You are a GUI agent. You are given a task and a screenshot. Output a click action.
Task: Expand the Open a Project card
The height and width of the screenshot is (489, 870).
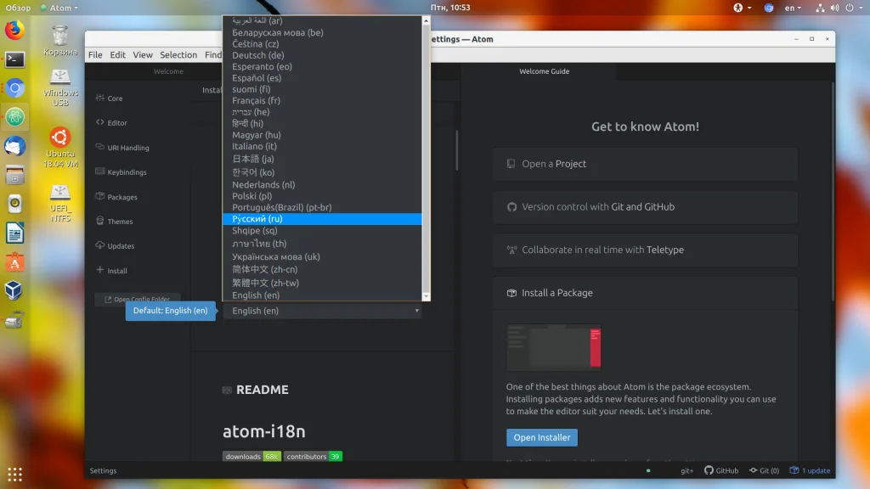pos(645,164)
